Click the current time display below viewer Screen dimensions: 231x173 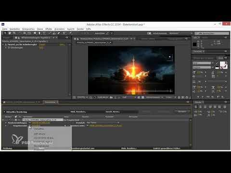[x=103, y=98]
